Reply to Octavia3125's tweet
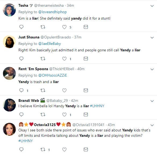The width and height of the screenshot is (157, 154). (21, 149)
